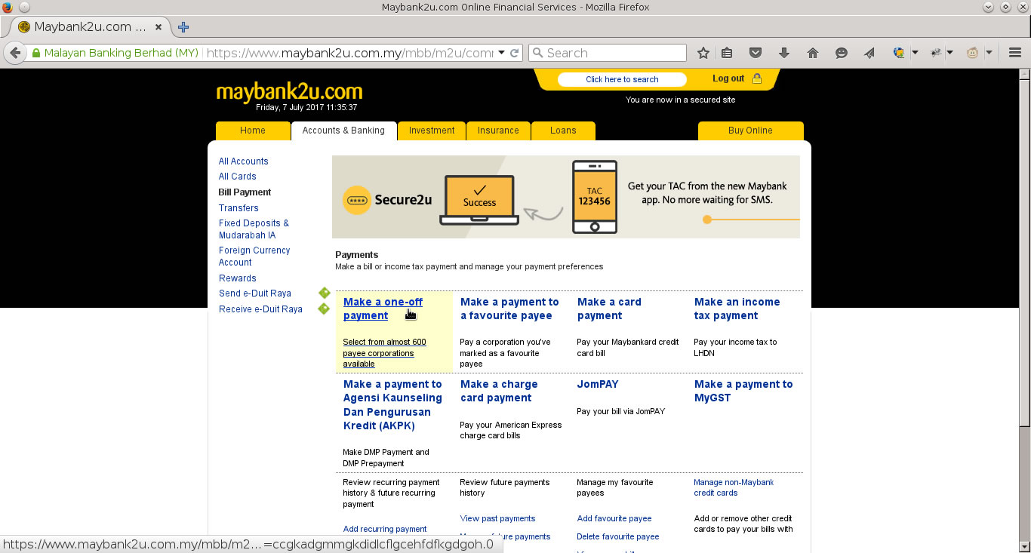The image size is (1031, 553).
Task: Open Foreign Currency Account link
Action: [254, 257]
